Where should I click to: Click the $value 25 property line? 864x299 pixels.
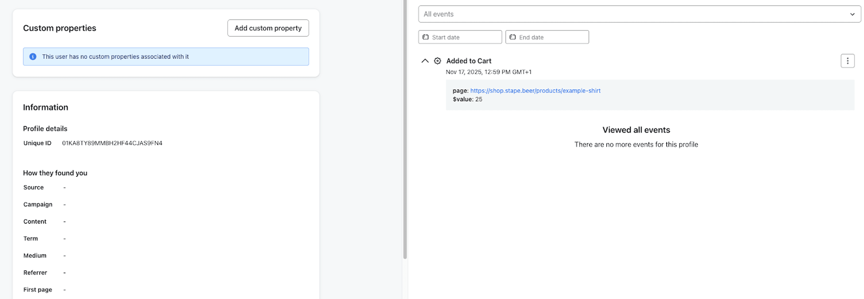[467, 99]
